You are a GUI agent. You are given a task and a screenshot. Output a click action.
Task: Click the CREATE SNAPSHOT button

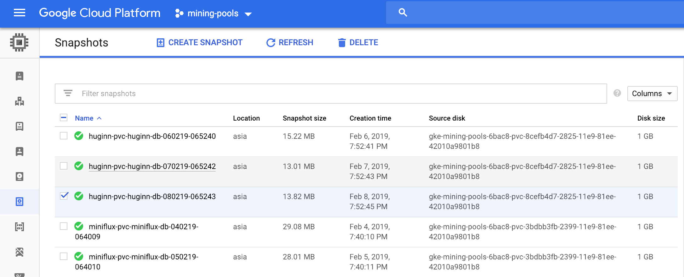[x=199, y=43]
